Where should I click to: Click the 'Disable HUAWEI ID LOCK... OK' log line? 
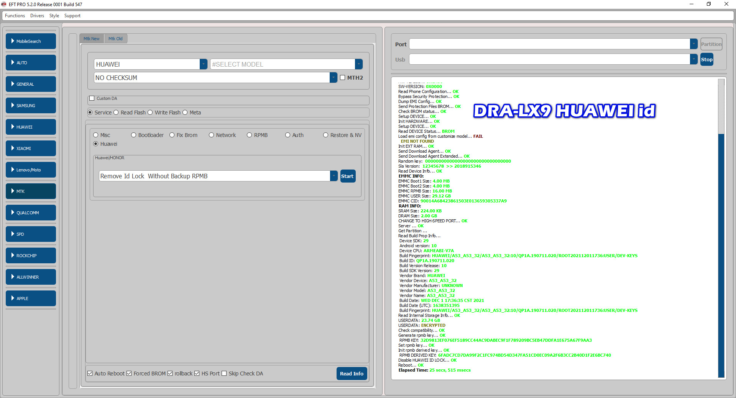[427, 360]
